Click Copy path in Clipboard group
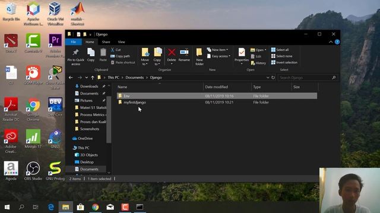This screenshot has width=380, height=213. 120,56
